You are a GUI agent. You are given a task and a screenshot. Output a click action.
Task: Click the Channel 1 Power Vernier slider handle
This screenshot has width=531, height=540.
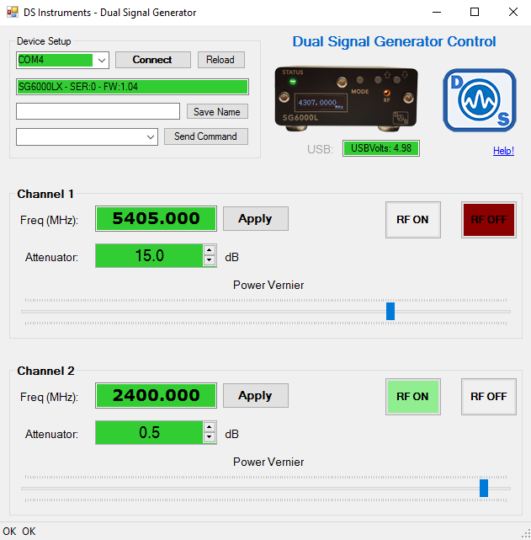390,312
